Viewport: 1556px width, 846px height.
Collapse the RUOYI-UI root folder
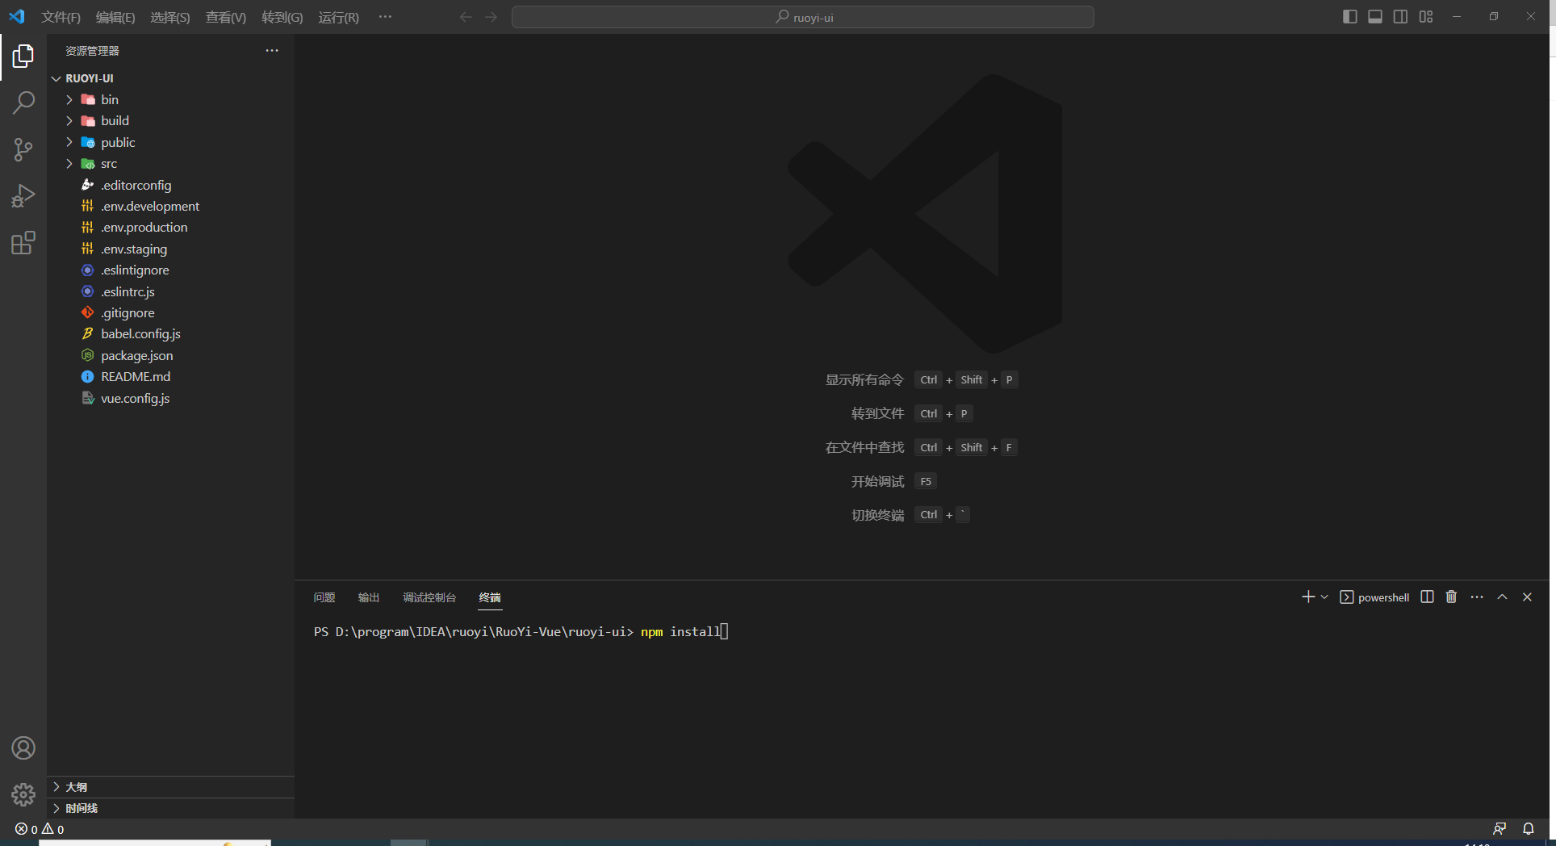170,78
